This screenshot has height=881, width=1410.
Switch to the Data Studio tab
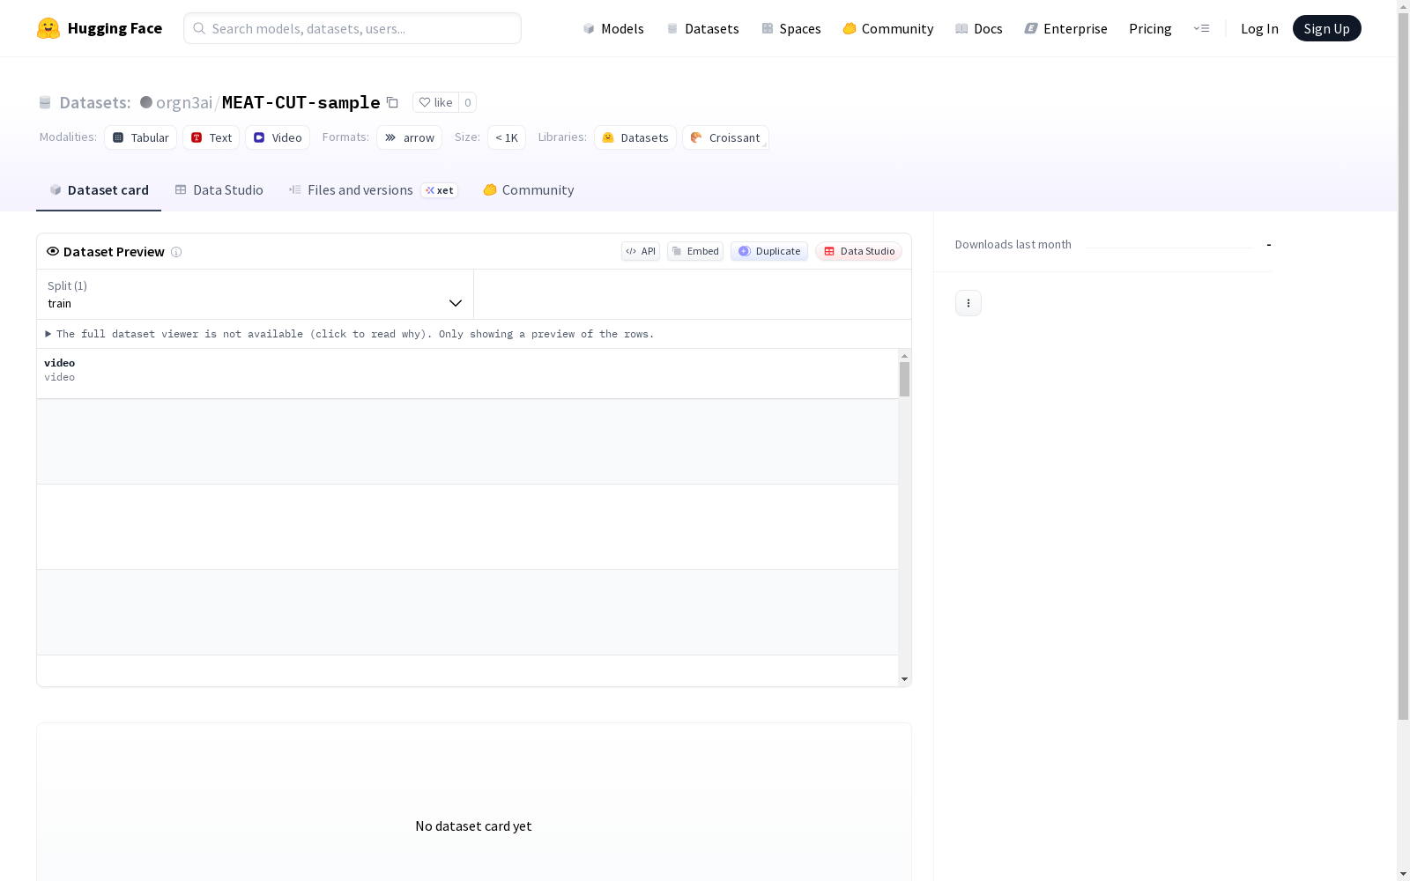tap(219, 190)
